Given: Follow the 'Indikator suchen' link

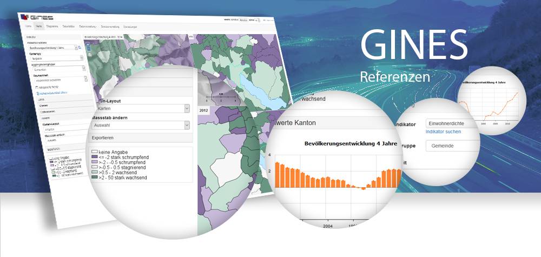Looking at the screenshot, I should coord(444,132).
